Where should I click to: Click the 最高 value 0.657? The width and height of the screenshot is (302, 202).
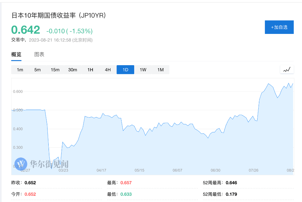coord(126,183)
